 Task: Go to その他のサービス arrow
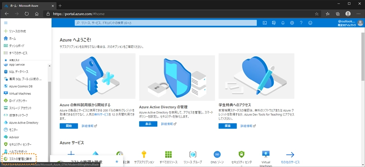pos(290,154)
